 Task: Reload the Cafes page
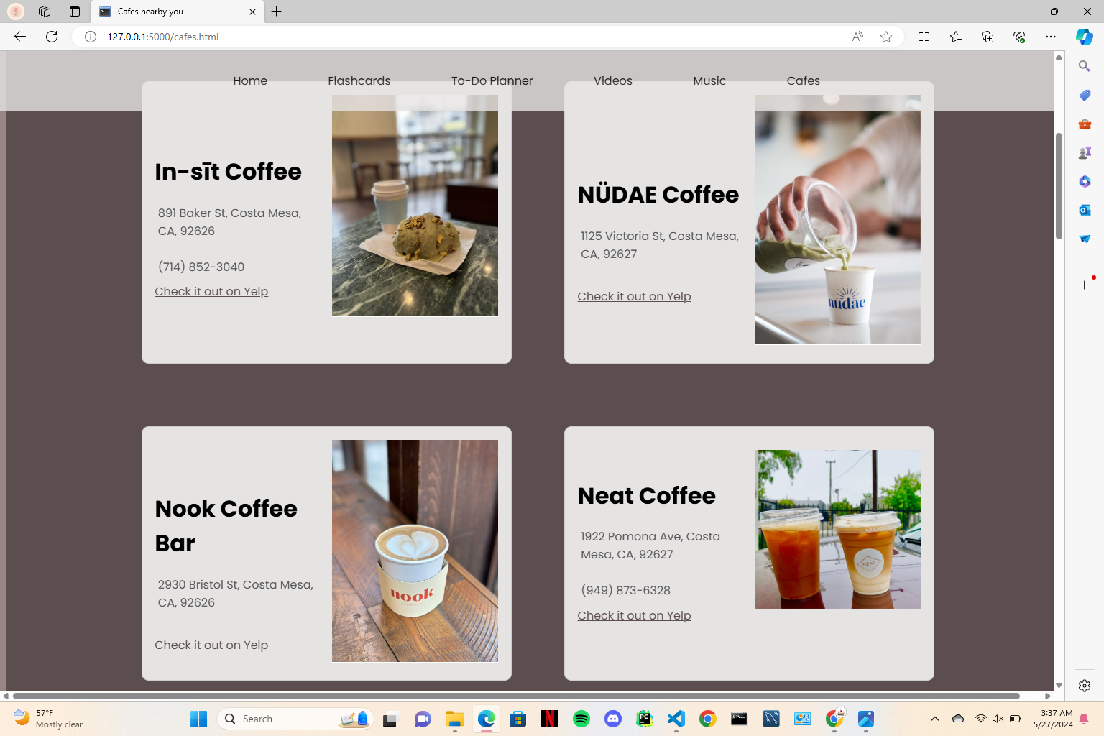click(x=52, y=37)
